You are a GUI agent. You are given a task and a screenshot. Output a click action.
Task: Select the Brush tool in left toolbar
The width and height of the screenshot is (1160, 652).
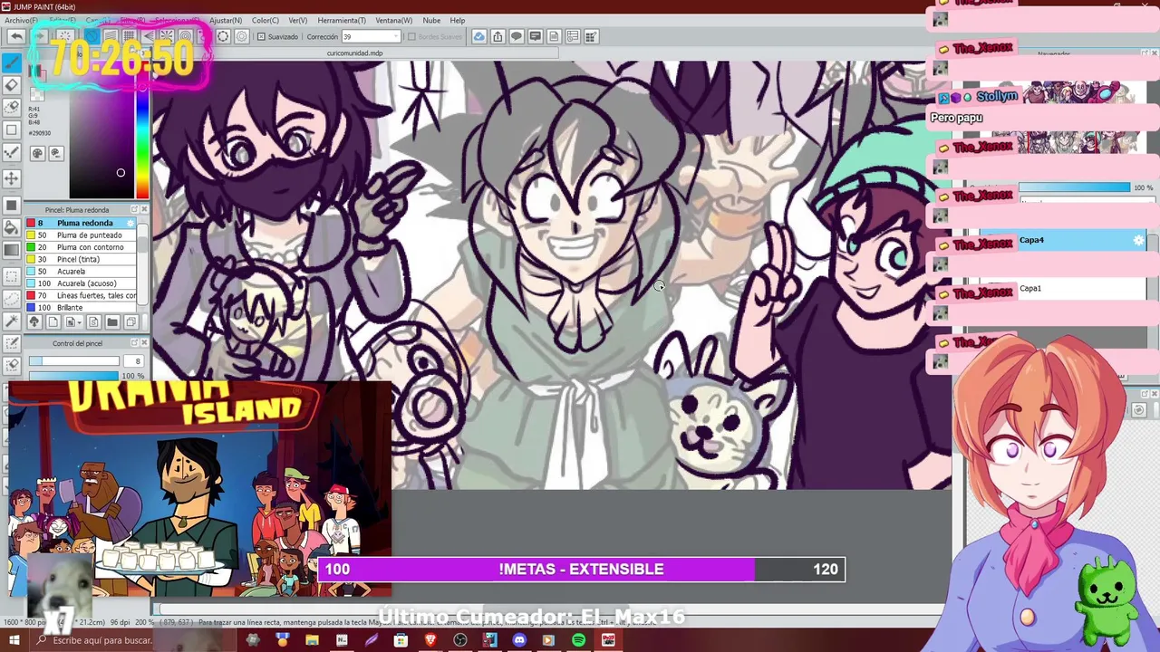(x=12, y=62)
